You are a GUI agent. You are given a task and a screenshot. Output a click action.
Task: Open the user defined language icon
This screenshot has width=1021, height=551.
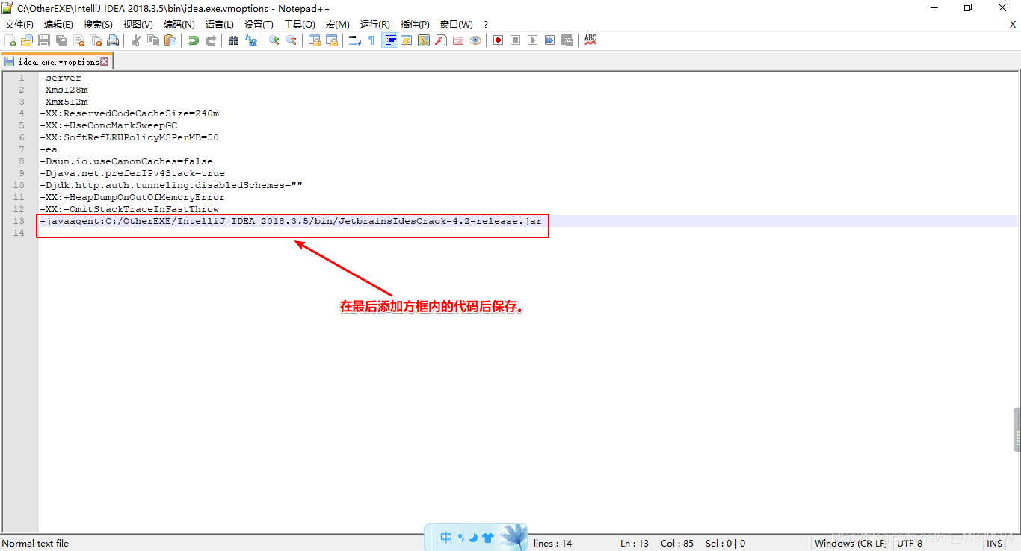click(x=407, y=40)
